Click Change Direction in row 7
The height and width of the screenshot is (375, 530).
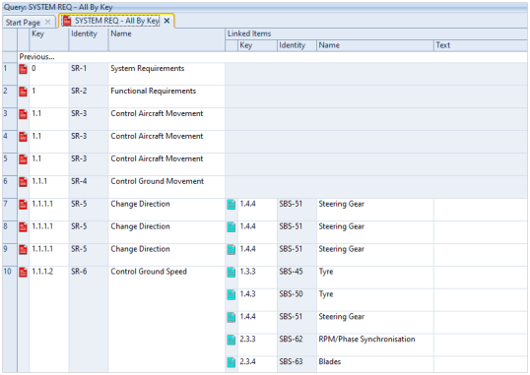pyautogui.click(x=166, y=209)
